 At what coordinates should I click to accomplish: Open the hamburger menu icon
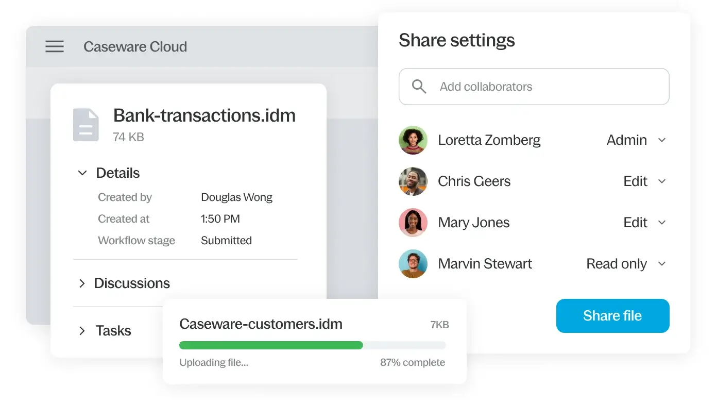[55, 47]
